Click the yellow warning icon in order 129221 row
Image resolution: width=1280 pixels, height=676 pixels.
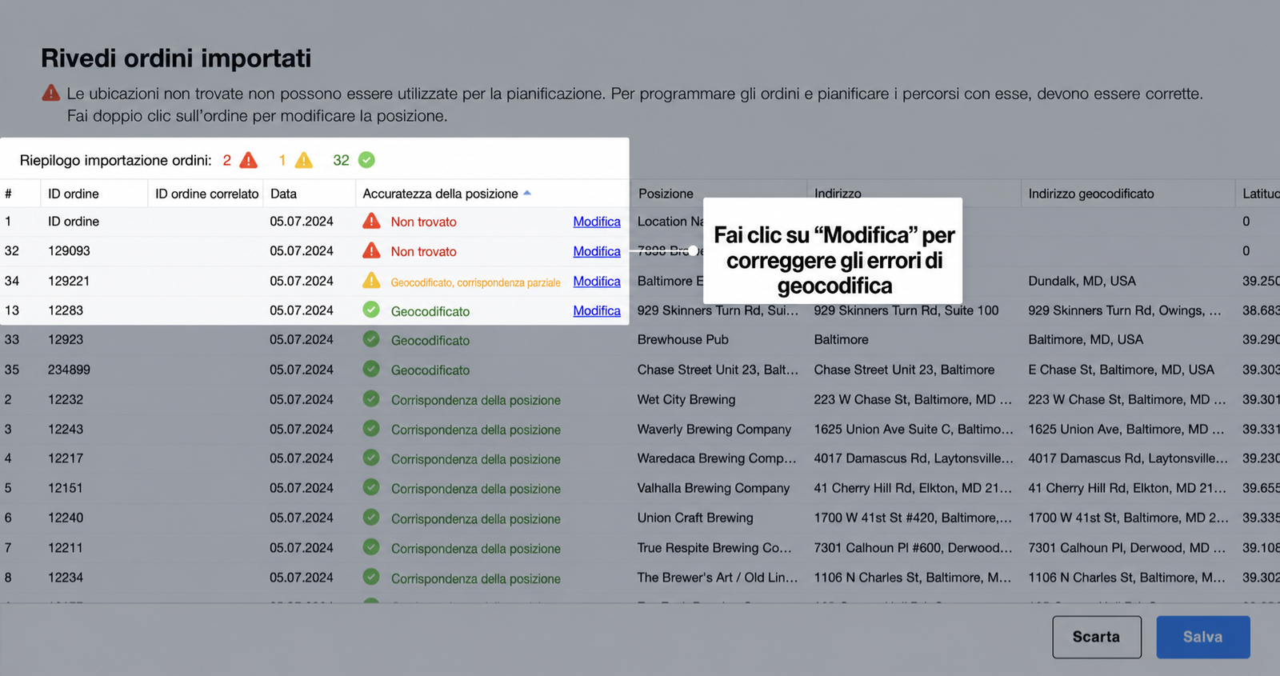coord(371,281)
